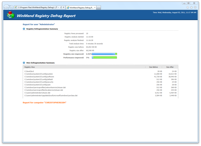This screenshot has height=146, width=201.
Task: Open the browser Home icon
Action: (188, 7)
